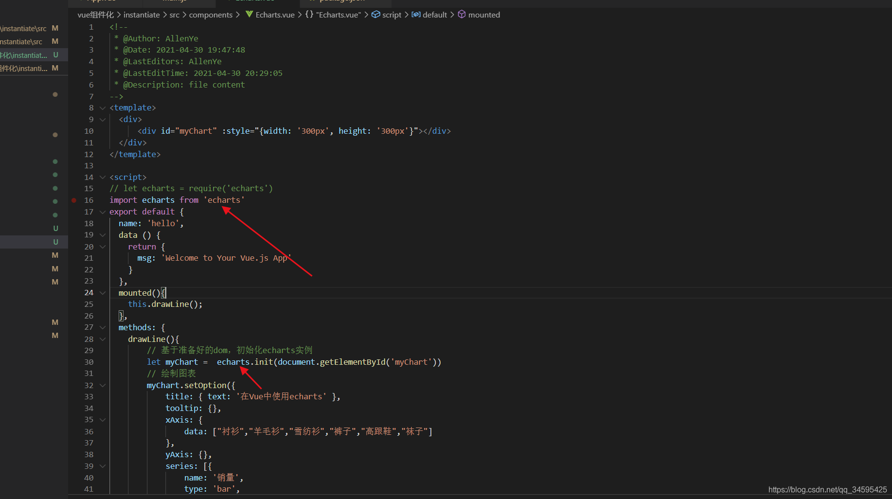
Task: Click the variable icon beside default breadcrumb
Action: [x=416, y=15]
